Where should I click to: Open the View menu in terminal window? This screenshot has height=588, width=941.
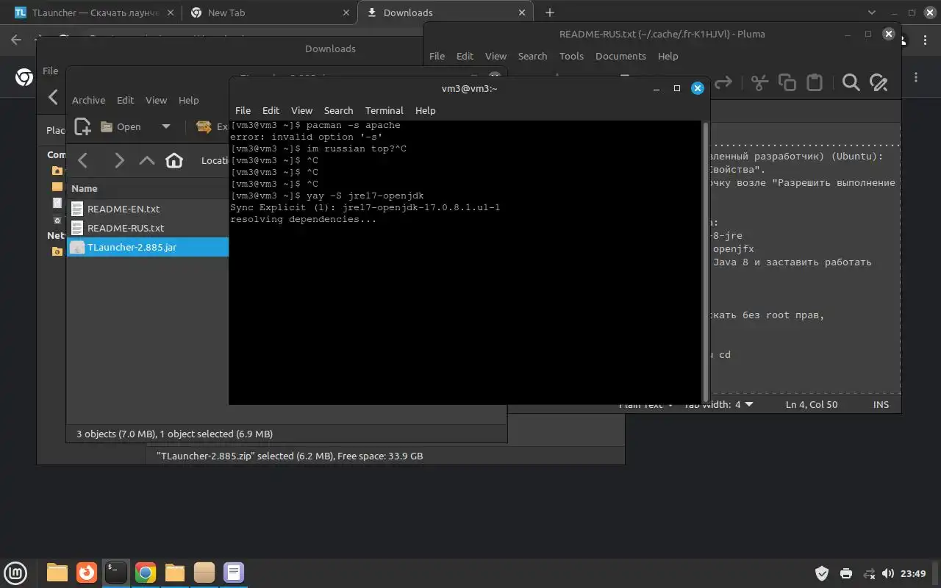pos(301,110)
